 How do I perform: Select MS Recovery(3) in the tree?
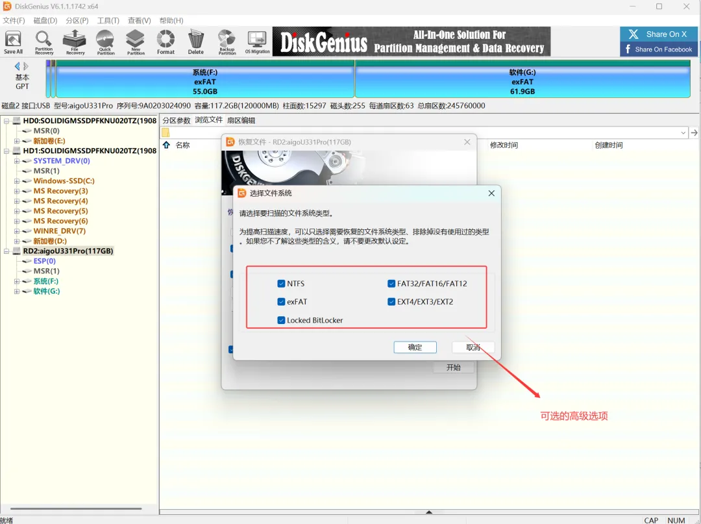61,191
